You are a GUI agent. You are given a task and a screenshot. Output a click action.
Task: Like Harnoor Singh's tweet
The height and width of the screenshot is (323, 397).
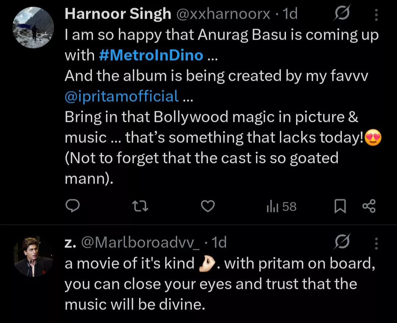point(208,207)
